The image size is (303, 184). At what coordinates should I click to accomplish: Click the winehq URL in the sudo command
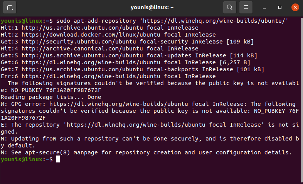pos(214,21)
